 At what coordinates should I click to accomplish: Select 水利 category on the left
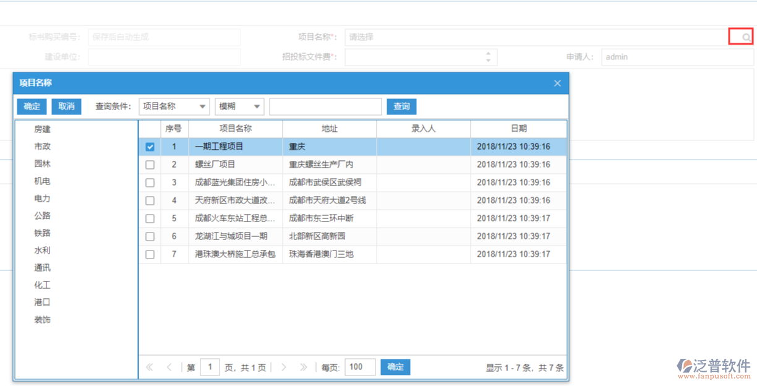pyautogui.click(x=41, y=250)
